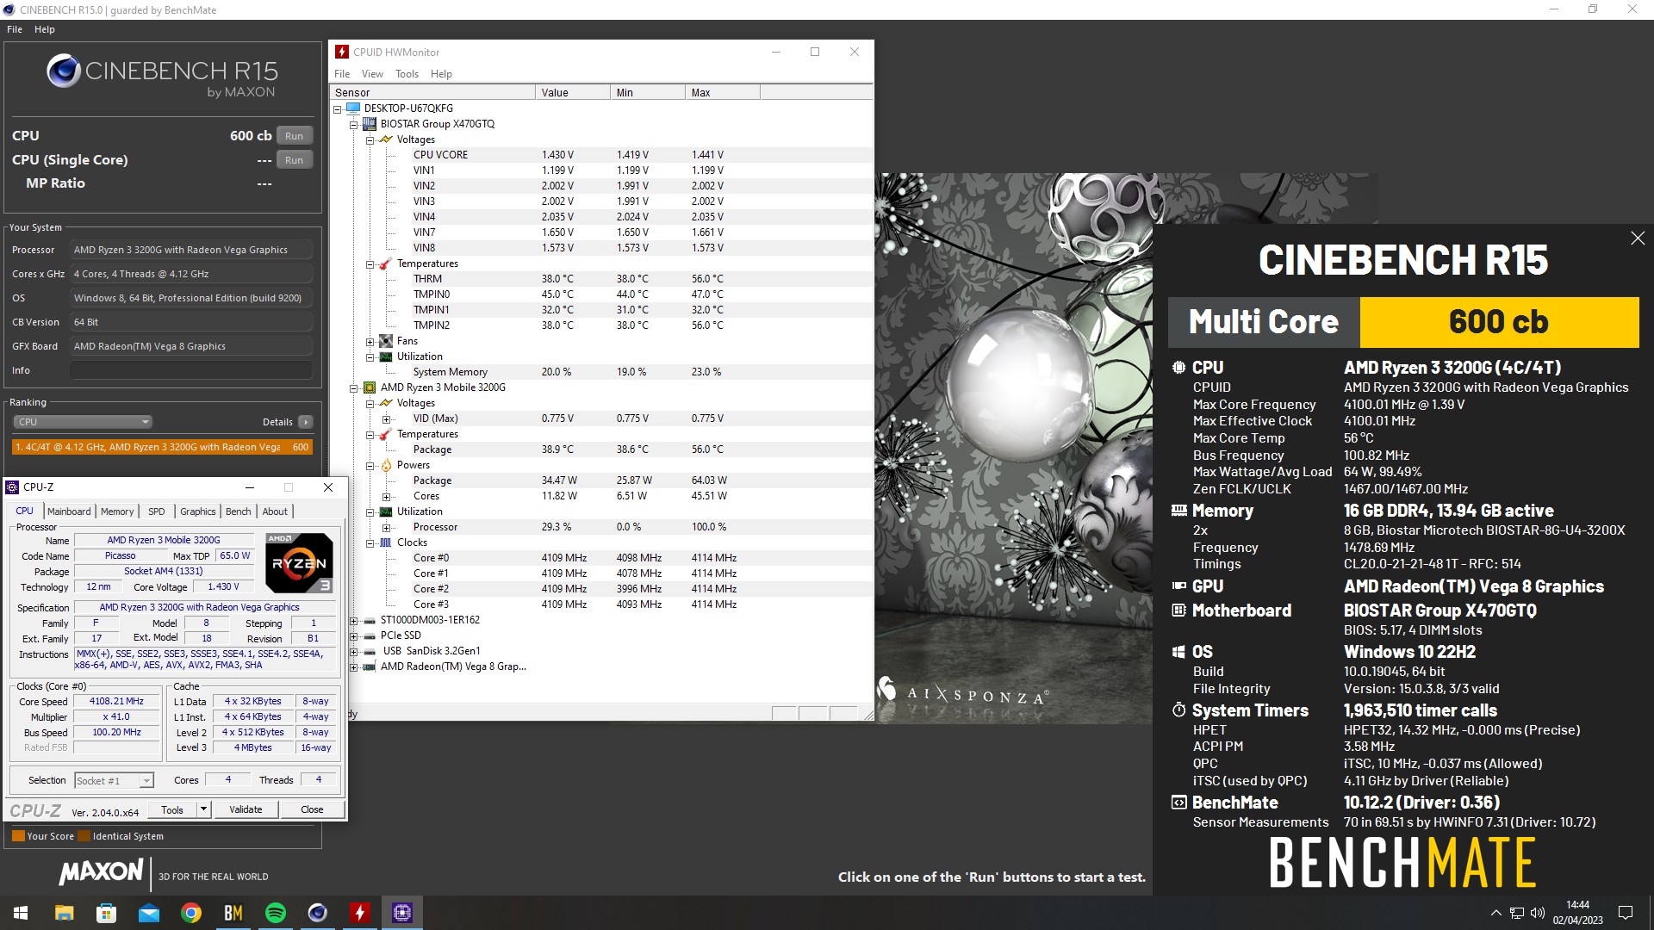Click Details in the Ranking panel
Screen dimensions: 1654x930
click(x=277, y=422)
